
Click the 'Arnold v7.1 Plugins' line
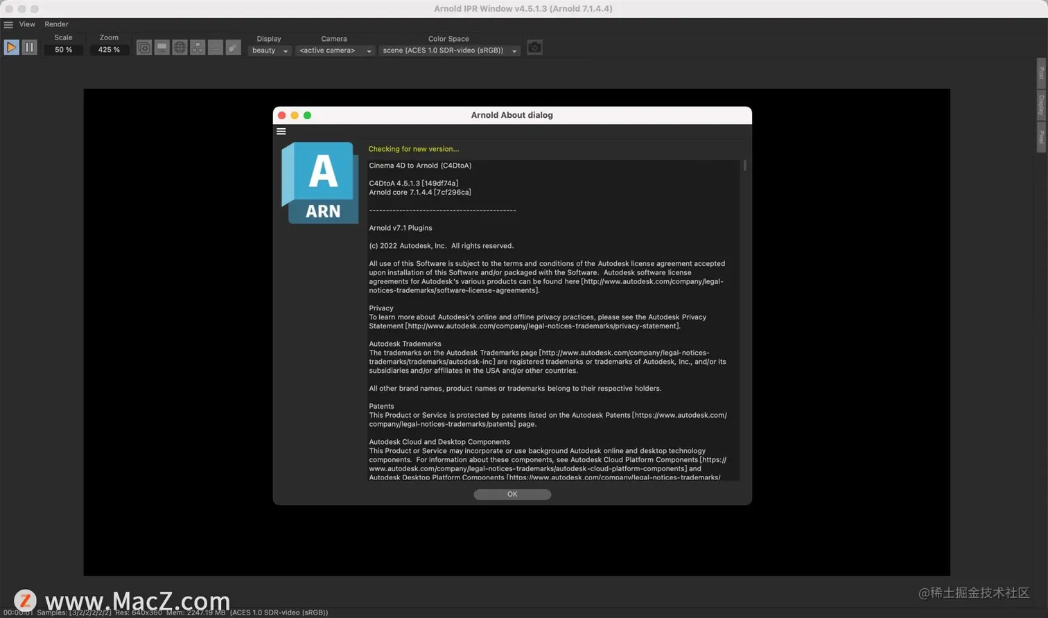pyautogui.click(x=401, y=228)
